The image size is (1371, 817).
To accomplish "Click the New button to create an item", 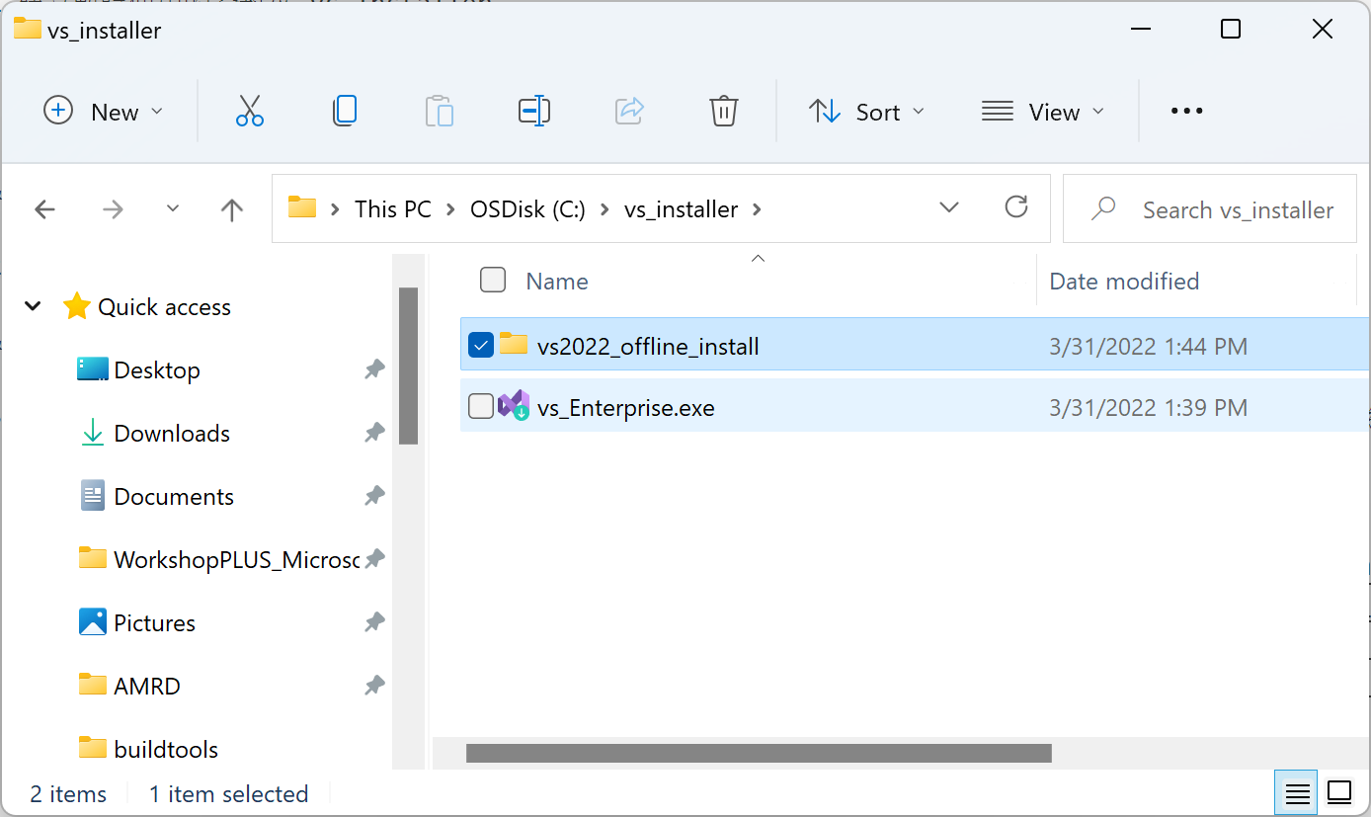I will tap(102, 111).
